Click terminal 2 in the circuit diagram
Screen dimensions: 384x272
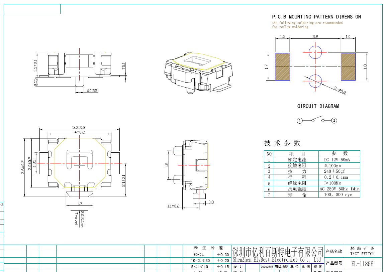334,120
